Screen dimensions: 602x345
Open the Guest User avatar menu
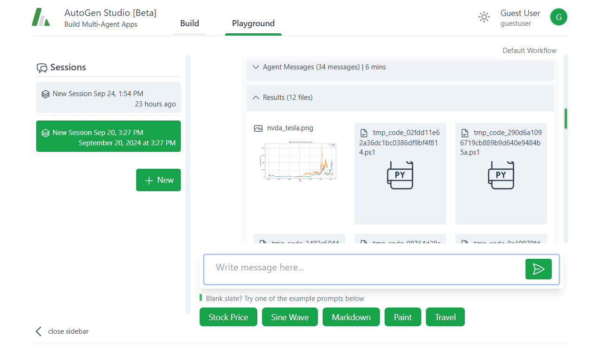point(559,17)
